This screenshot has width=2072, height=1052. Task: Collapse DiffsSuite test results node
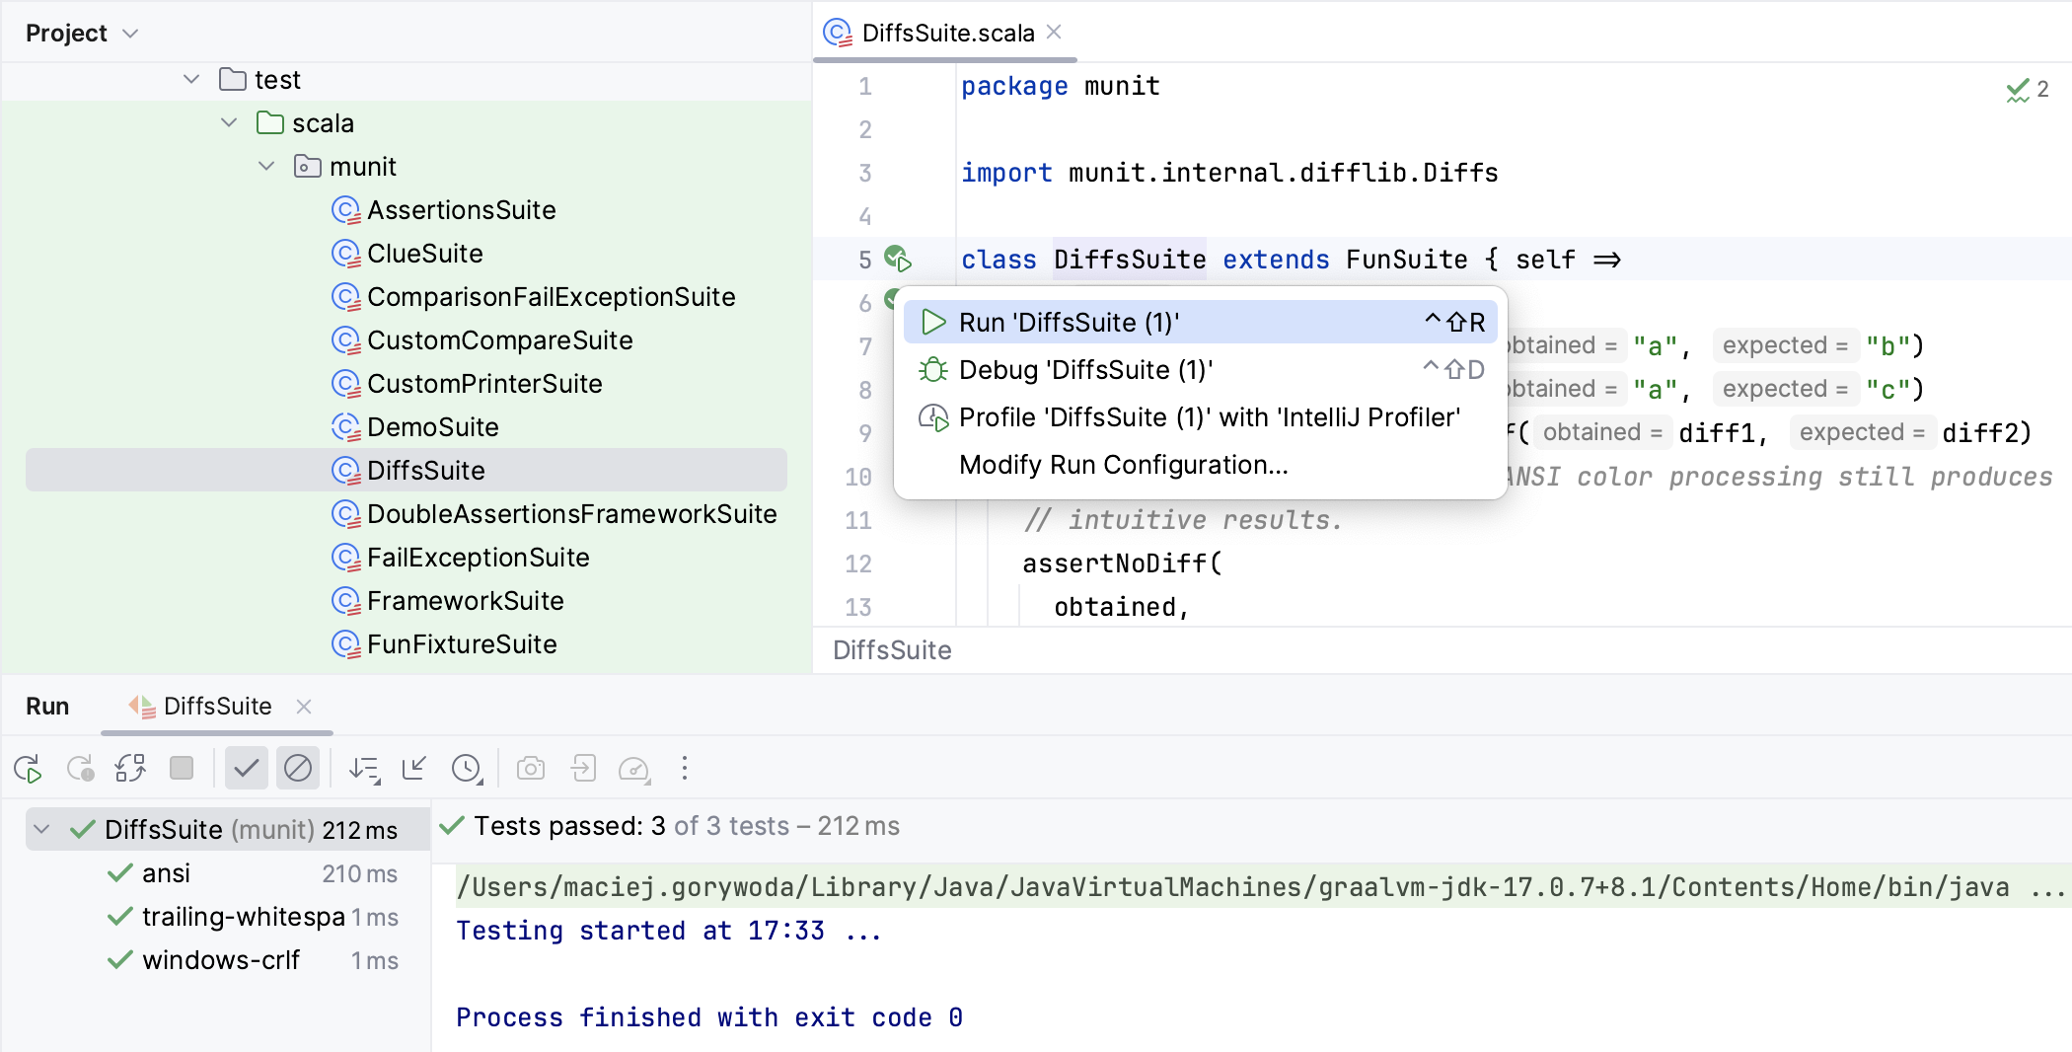41,829
